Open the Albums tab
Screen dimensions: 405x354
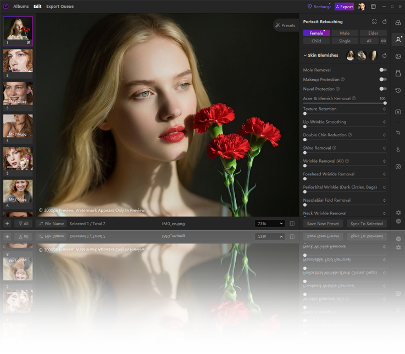click(x=21, y=7)
